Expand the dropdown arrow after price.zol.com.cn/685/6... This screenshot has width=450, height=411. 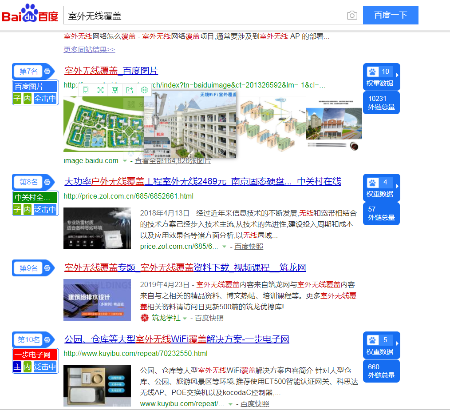224,247
